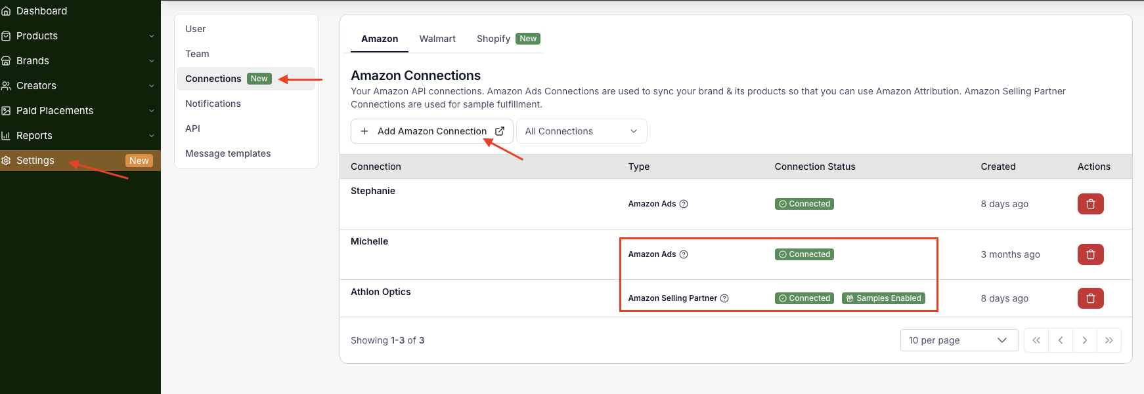Remove Athlon Optics connection via trash icon
The image size is (1144, 394).
click(x=1090, y=298)
